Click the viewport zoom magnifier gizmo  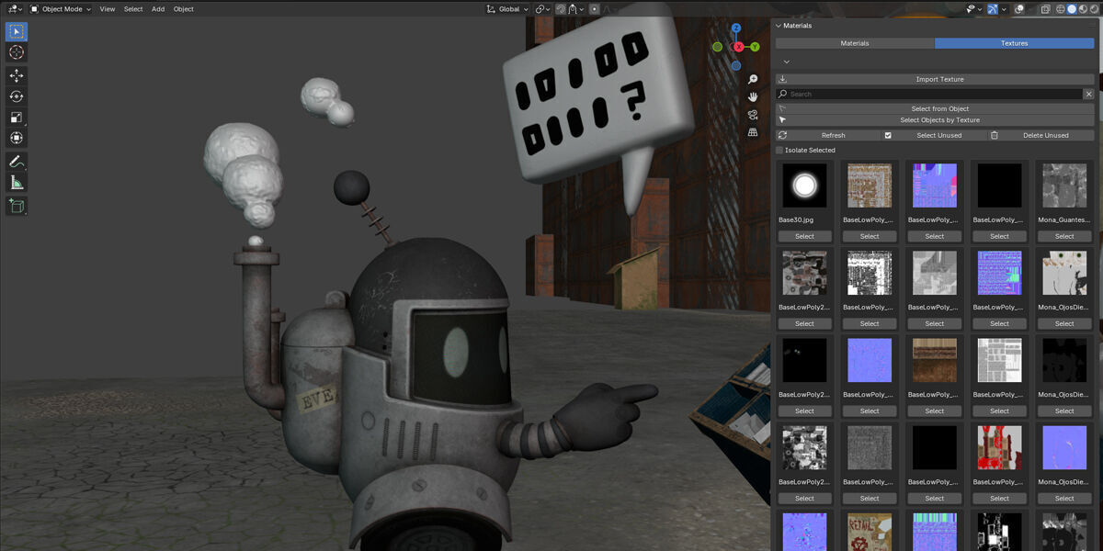tap(753, 80)
